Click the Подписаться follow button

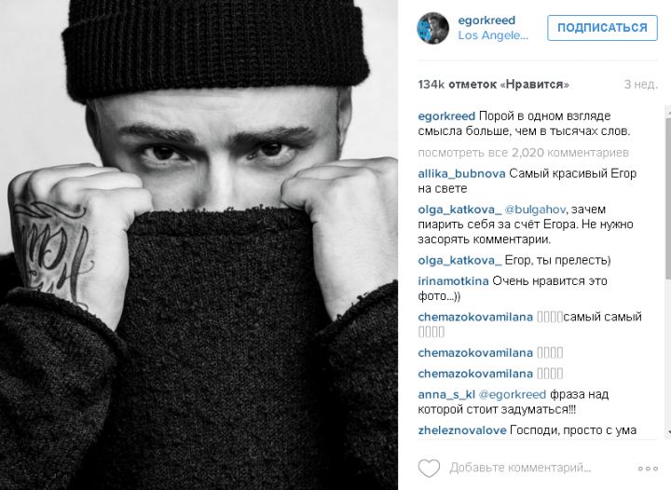602,28
